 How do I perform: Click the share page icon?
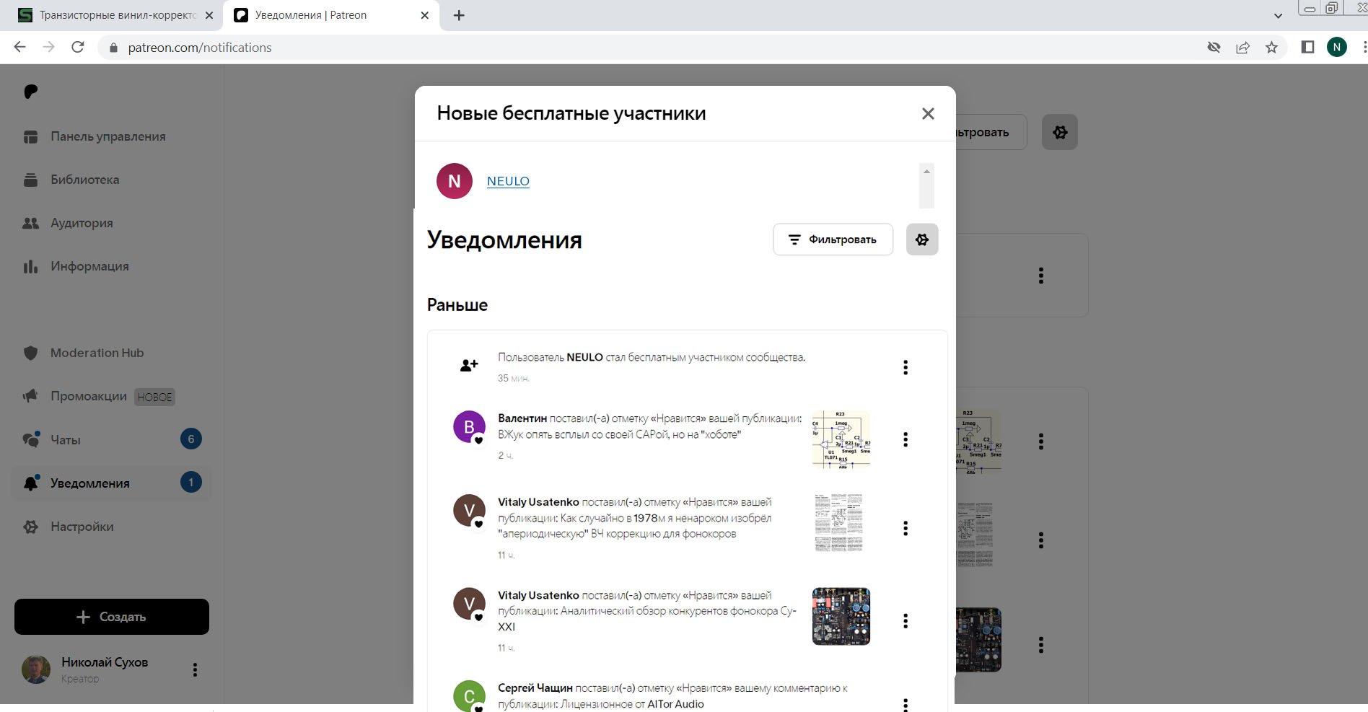coord(1242,48)
